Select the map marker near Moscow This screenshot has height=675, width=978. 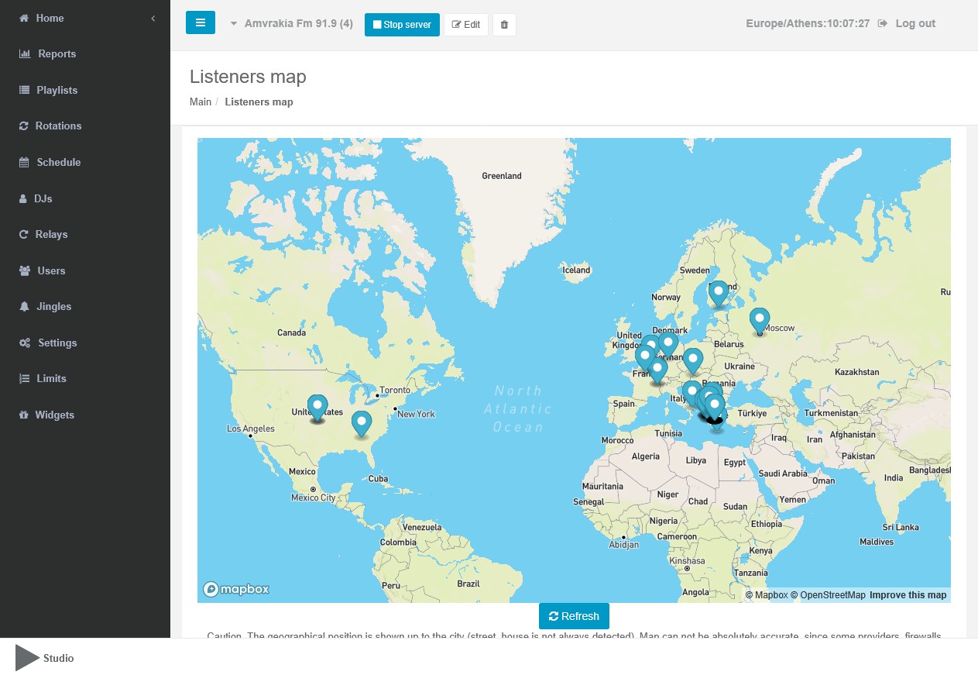pyautogui.click(x=760, y=319)
